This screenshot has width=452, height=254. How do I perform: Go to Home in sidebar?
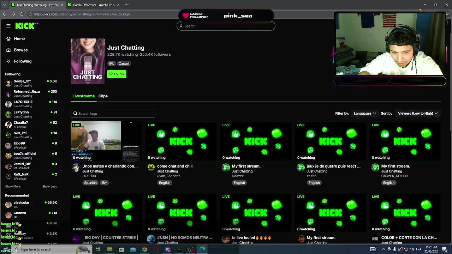(x=19, y=39)
